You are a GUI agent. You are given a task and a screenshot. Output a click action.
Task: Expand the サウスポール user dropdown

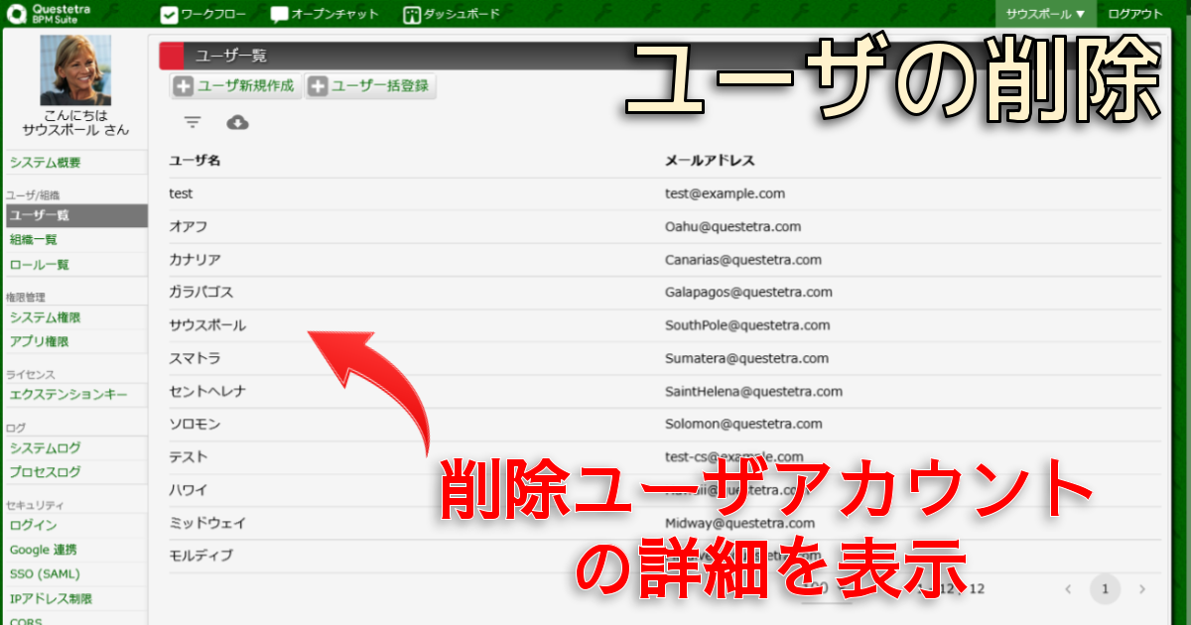[x=1046, y=14]
